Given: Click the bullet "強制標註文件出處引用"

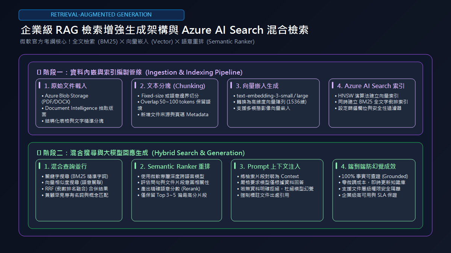Looking at the screenshot, I should point(263,195).
